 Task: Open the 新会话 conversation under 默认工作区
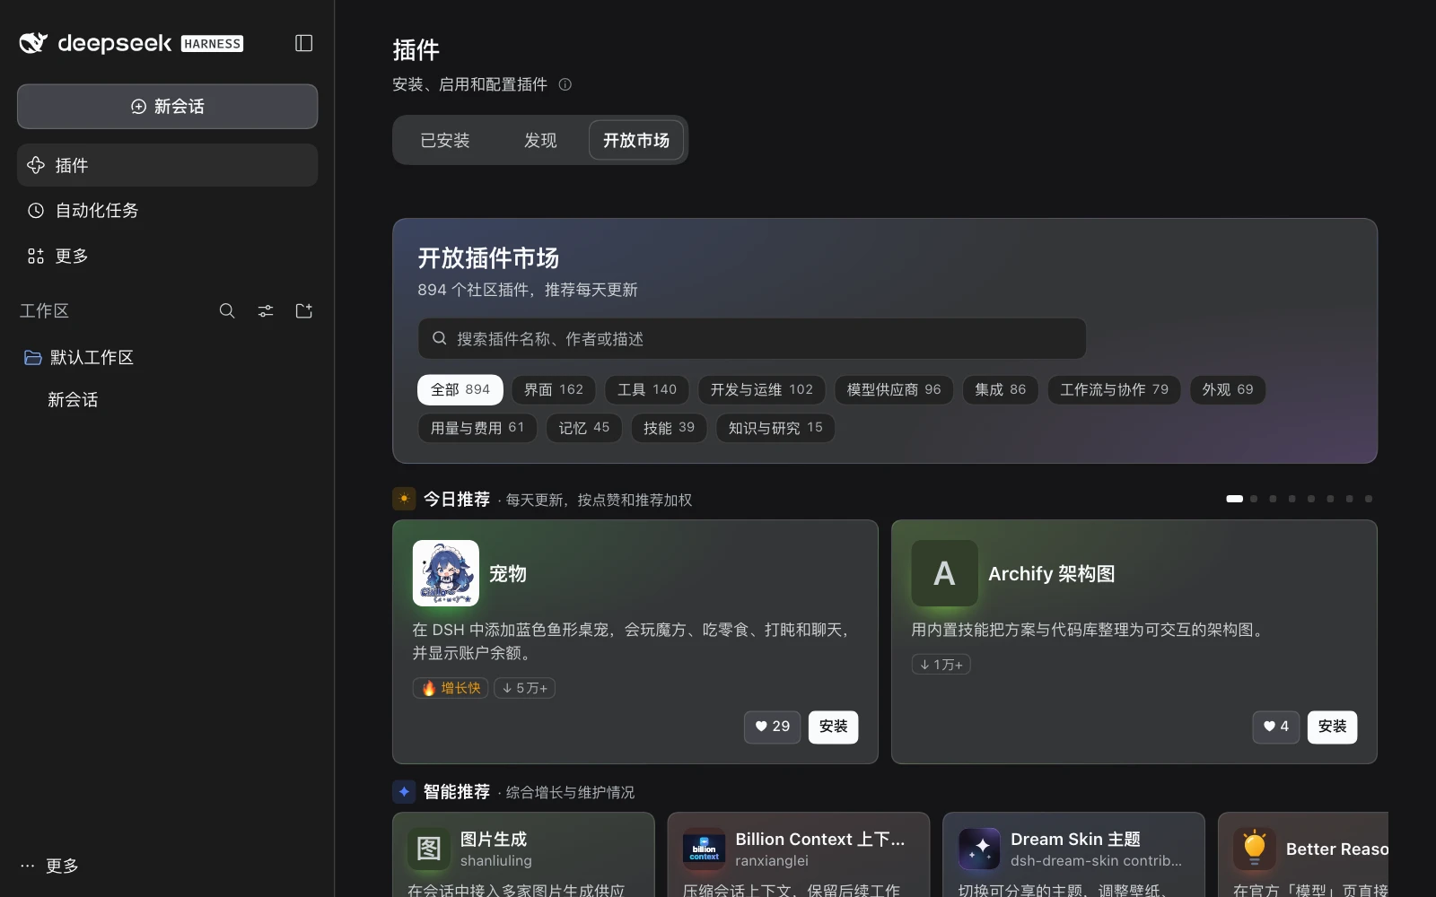coord(167,400)
